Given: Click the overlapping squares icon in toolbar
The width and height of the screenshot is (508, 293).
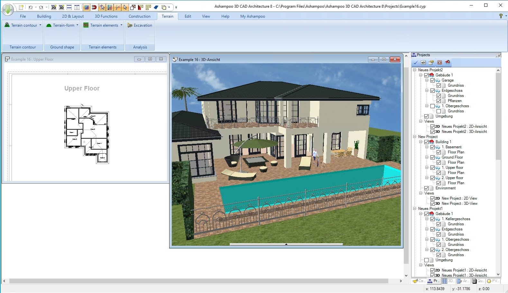Looking at the screenshot, I should point(133,7).
